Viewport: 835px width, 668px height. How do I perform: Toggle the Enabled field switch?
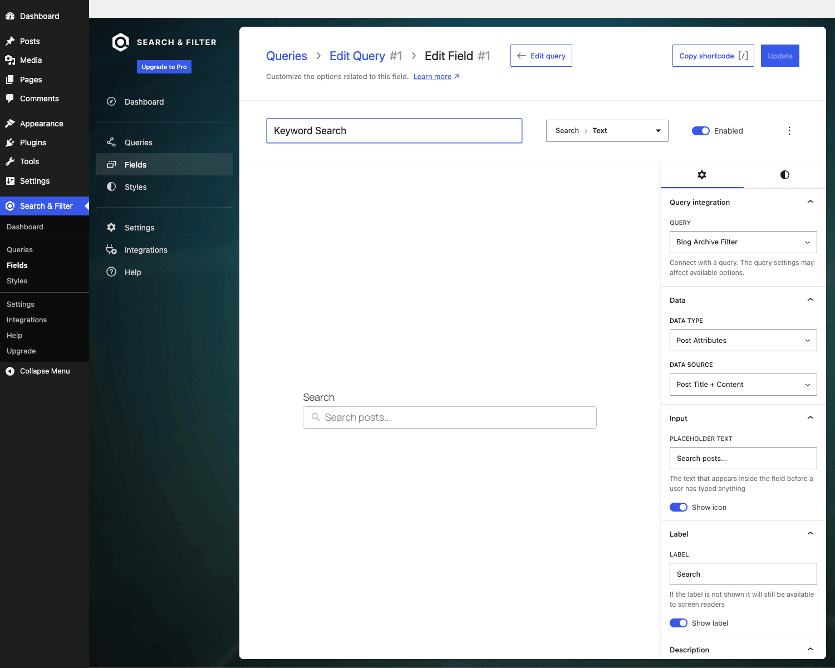point(701,131)
